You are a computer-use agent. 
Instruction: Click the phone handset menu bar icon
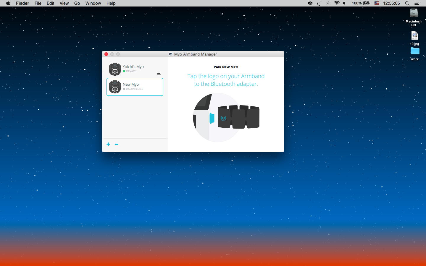[319, 3]
